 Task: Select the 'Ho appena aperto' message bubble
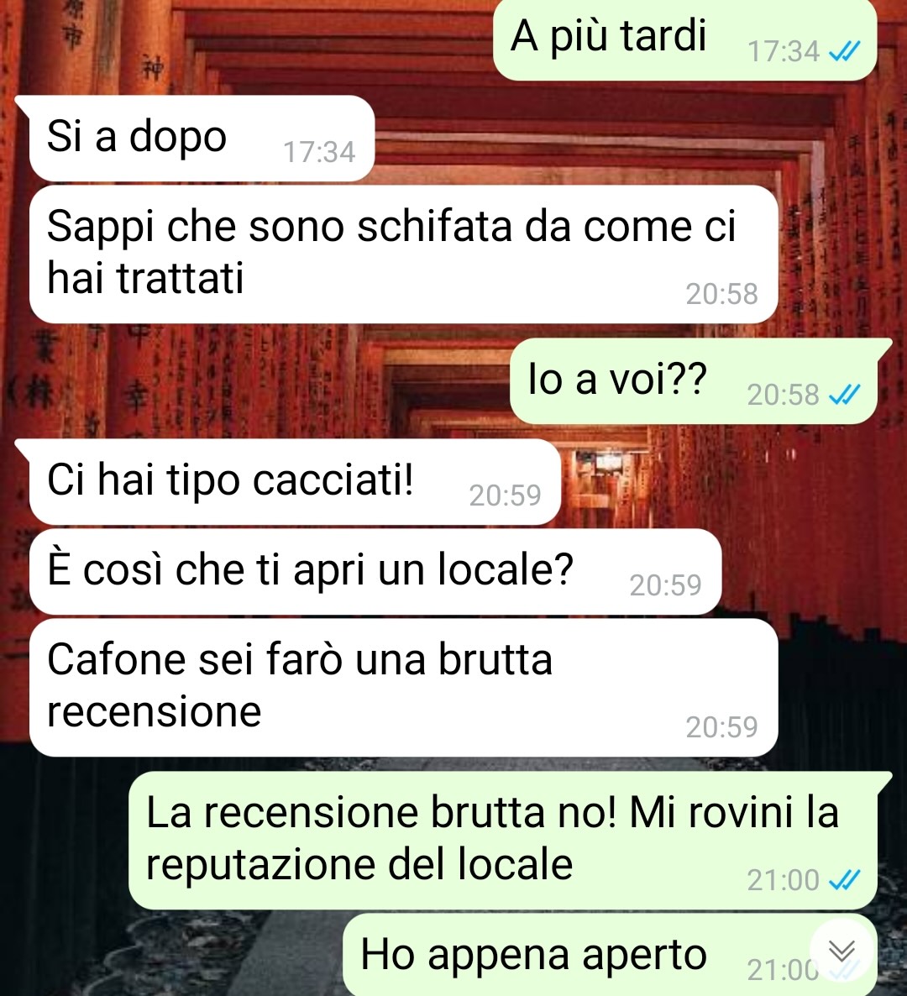point(610,955)
